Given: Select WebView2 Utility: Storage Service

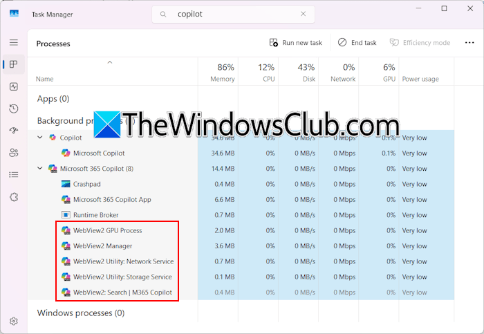Looking at the screenshot, I should [x=241, y=277].
